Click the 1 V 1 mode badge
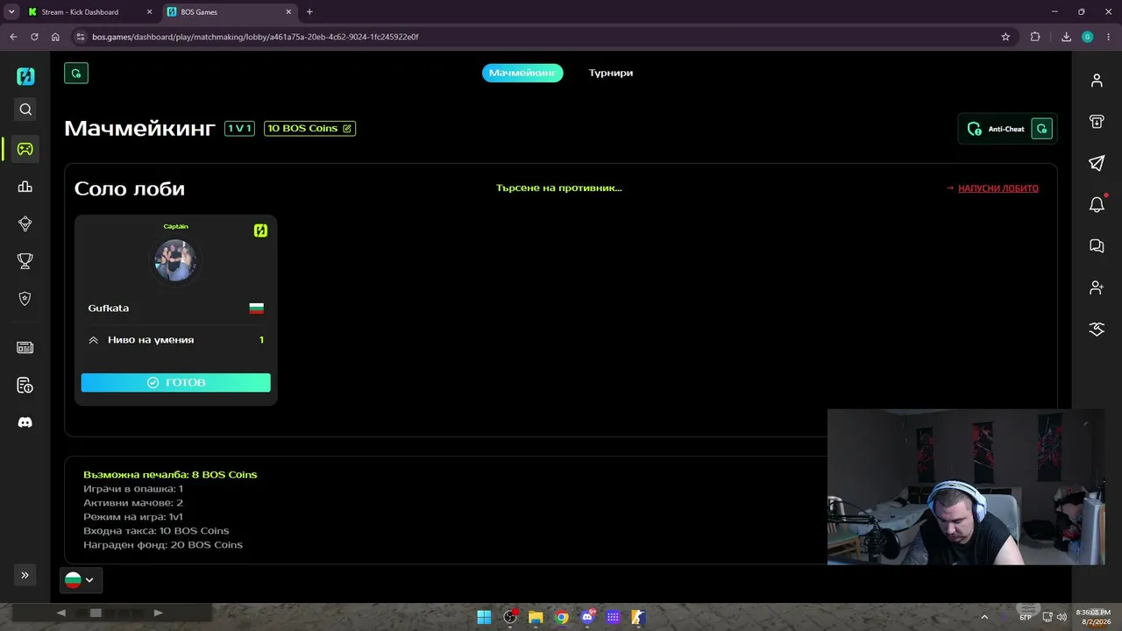 (239, 129)
